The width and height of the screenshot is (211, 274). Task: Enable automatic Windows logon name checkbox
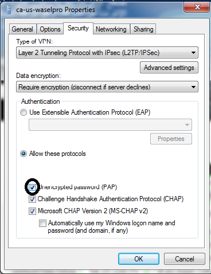[x=42, y=223]
